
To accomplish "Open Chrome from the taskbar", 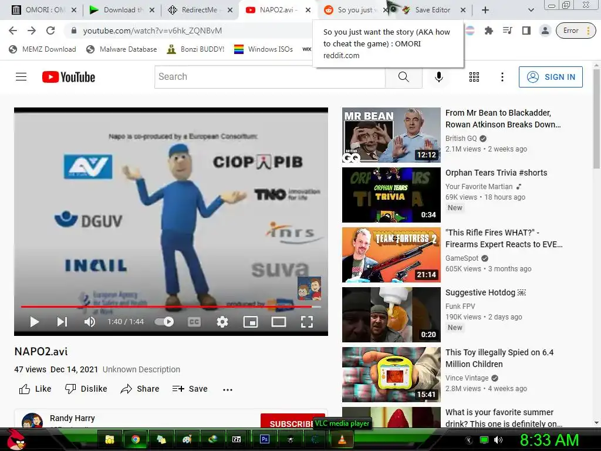I will point(136,439).
